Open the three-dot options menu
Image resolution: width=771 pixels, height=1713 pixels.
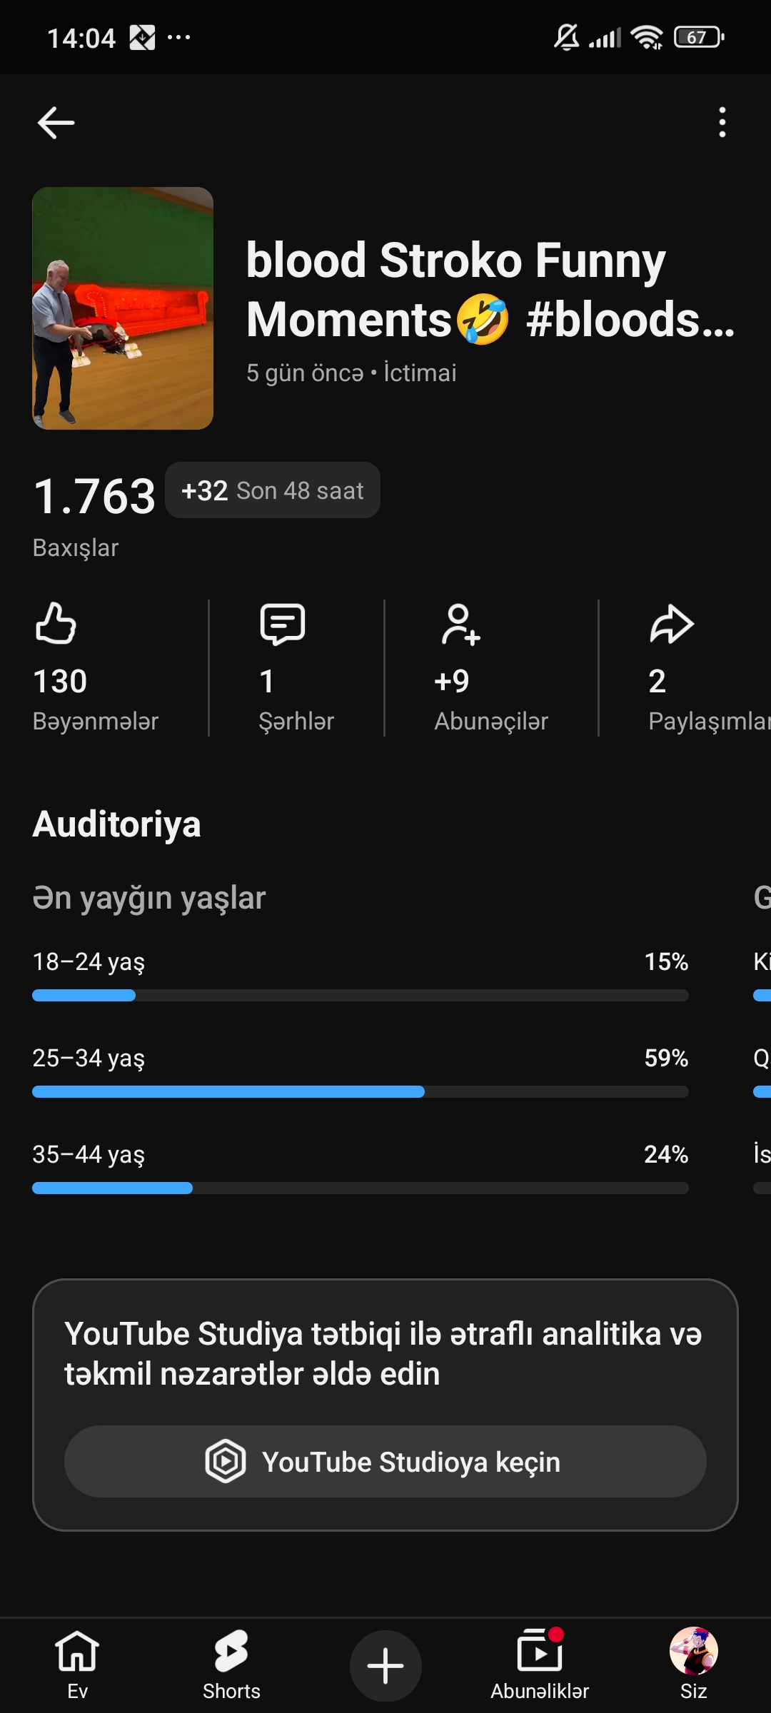(x=722, y=123)
